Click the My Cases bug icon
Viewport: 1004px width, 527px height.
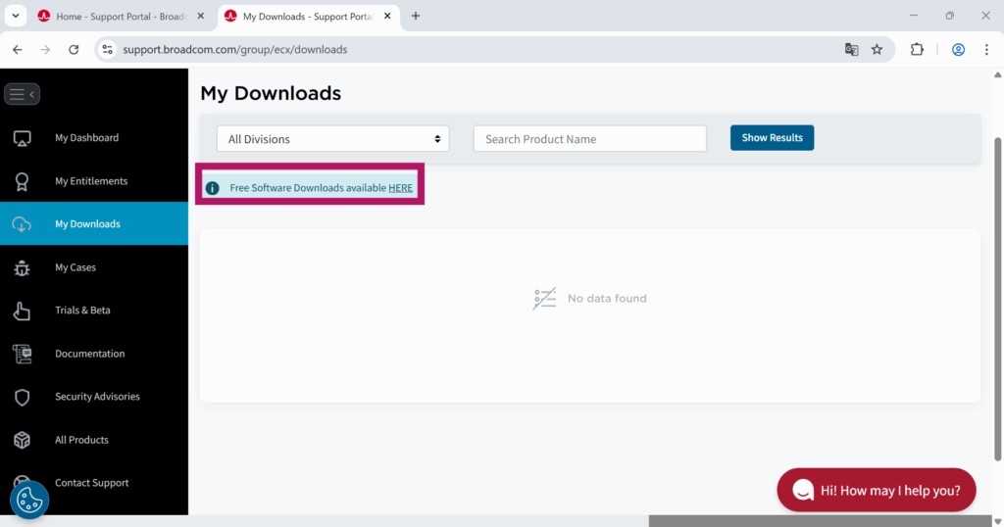pyautogui.click(x=23, y=267)
